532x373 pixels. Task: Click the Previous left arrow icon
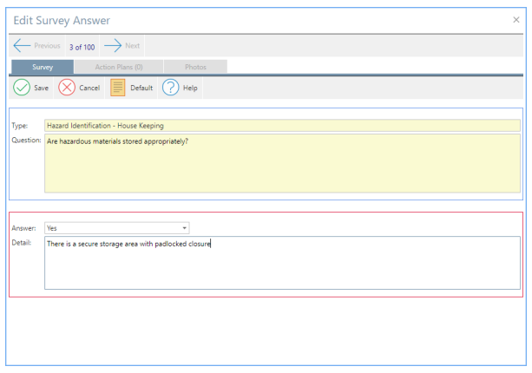23,46
